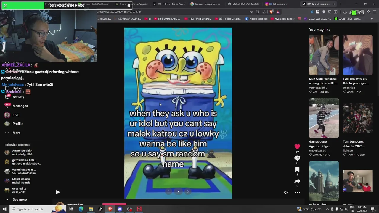Screen dimensions: 379x213
Task: Switch to Instagram browser tab
Action: coord(277,4)
